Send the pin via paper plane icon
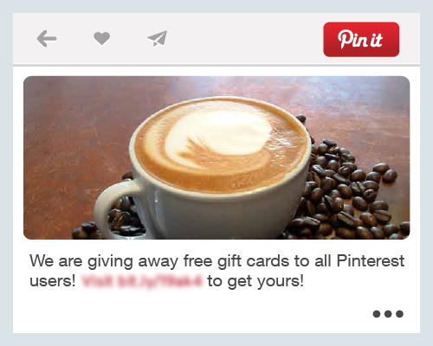Screen dimensions: 433x346 tap(158, 39)
